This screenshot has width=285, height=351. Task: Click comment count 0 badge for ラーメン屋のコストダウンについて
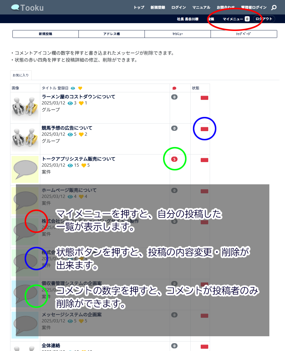coord(174,97)
